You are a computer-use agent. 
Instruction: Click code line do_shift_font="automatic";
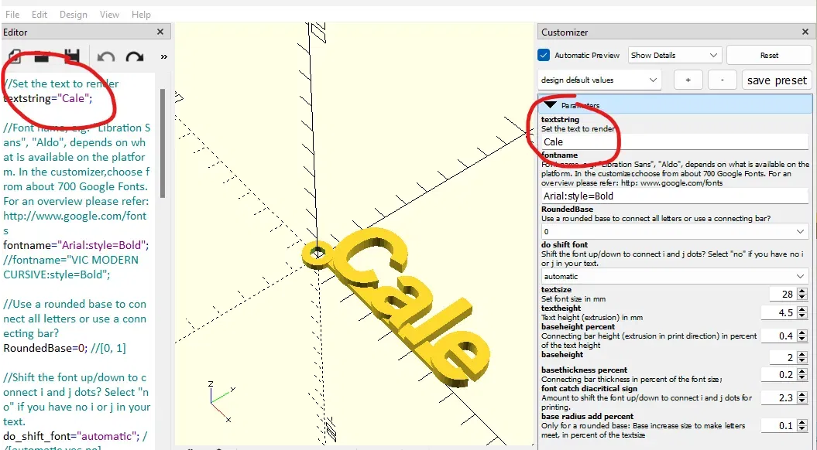[x=71, y=436]
